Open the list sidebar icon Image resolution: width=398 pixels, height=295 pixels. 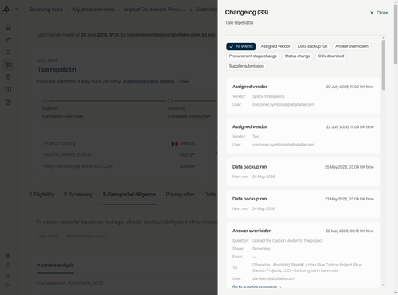coord(8,52)
